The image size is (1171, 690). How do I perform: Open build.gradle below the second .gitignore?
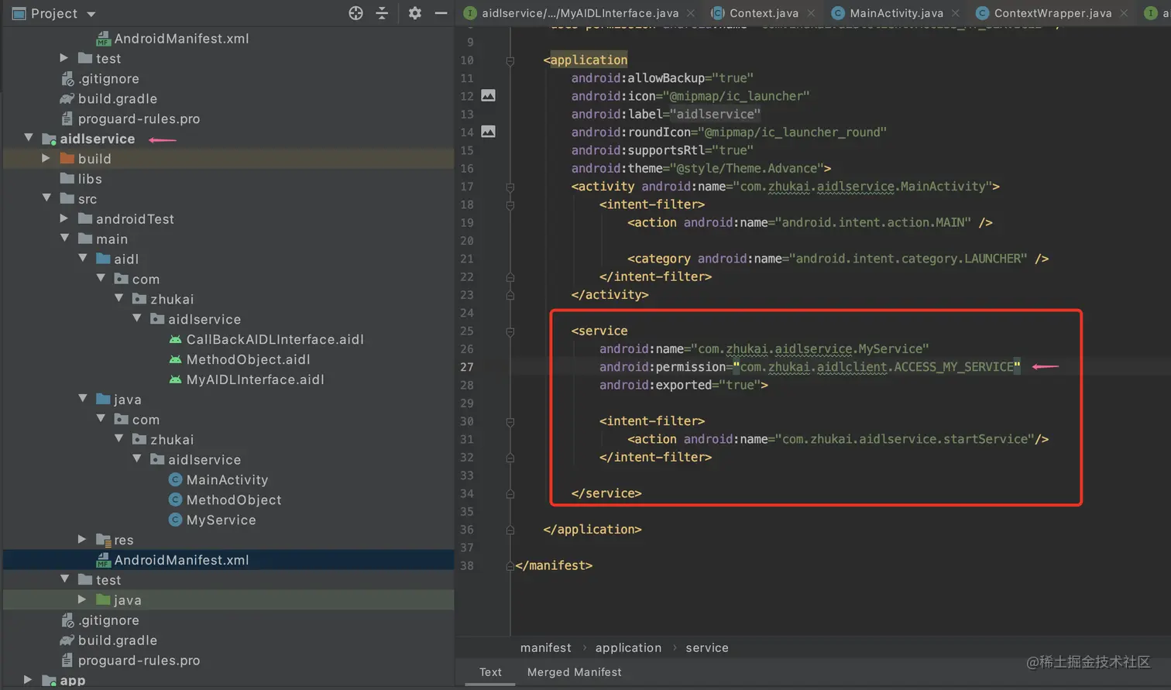[x=118, y=640]
